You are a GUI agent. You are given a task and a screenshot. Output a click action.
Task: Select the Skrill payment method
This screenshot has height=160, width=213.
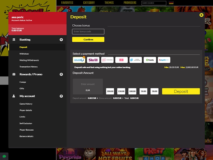pyautogui.click(x=93, y=60)
